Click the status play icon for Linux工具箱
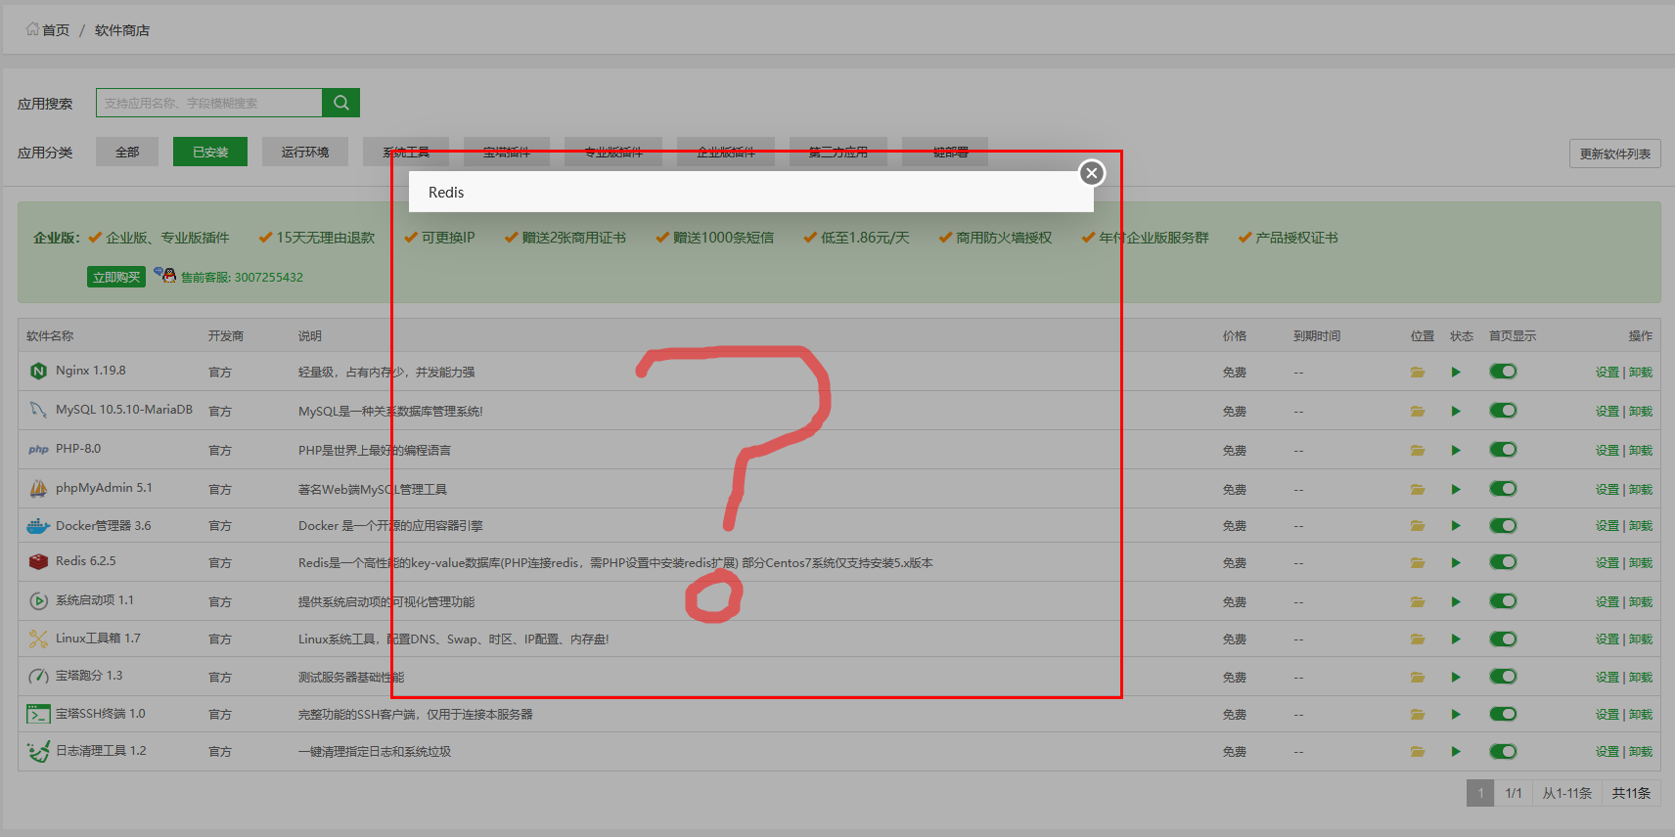 [x=1456, y=639]
